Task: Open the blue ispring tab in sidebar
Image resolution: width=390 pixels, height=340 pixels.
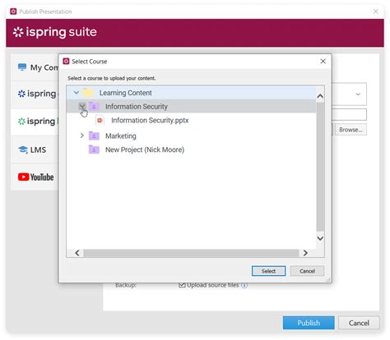Action: 35,94
